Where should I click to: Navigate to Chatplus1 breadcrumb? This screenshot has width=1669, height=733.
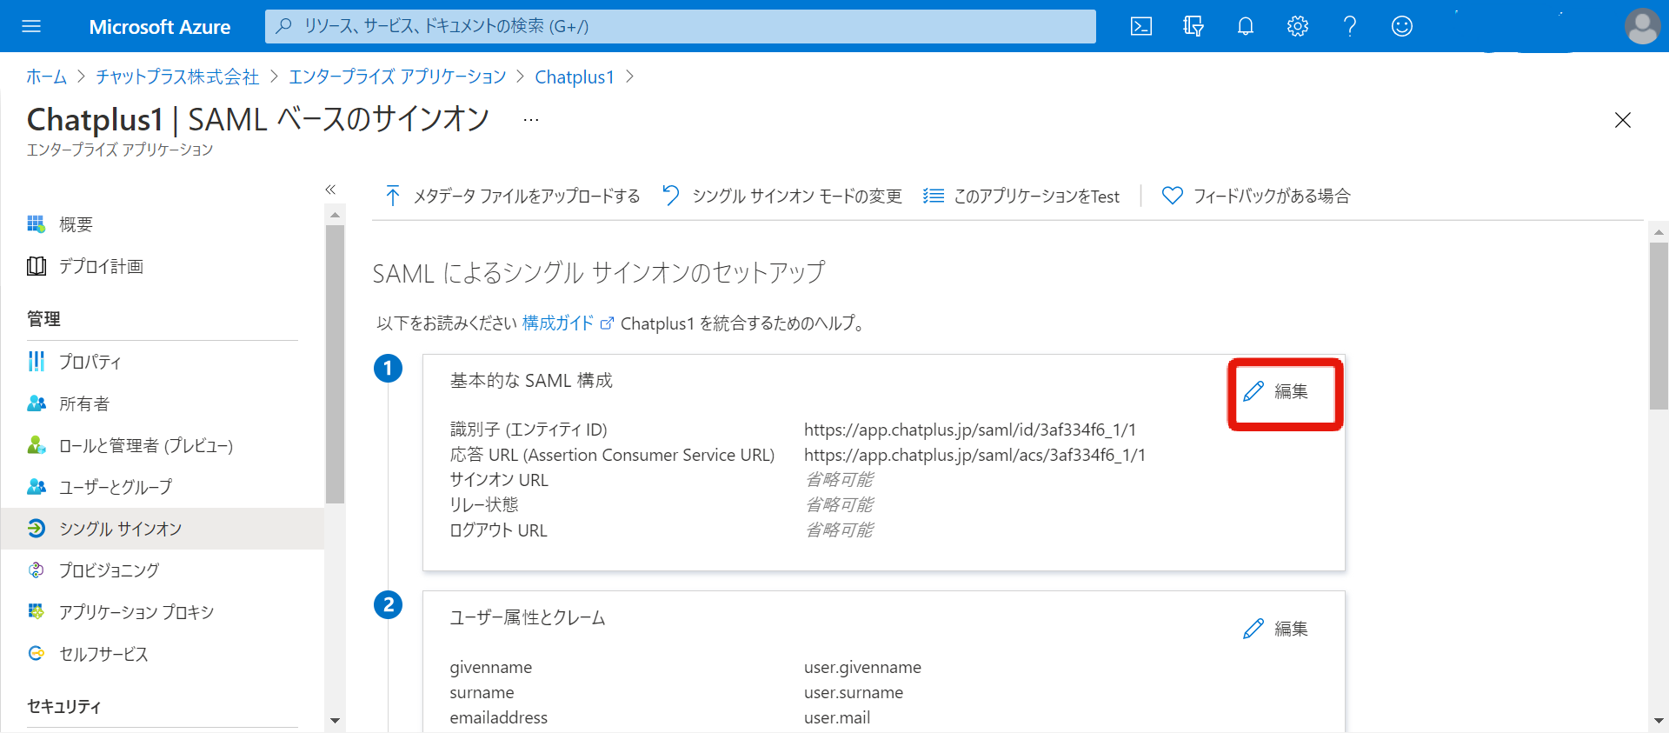pos(575,77)
